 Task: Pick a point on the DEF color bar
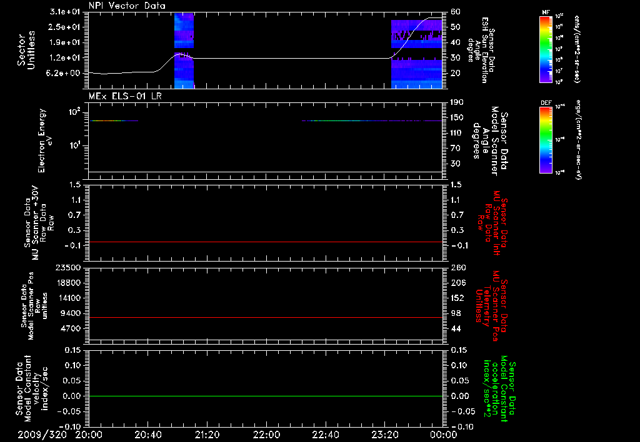pyautogui.click(x=546, y=140)
